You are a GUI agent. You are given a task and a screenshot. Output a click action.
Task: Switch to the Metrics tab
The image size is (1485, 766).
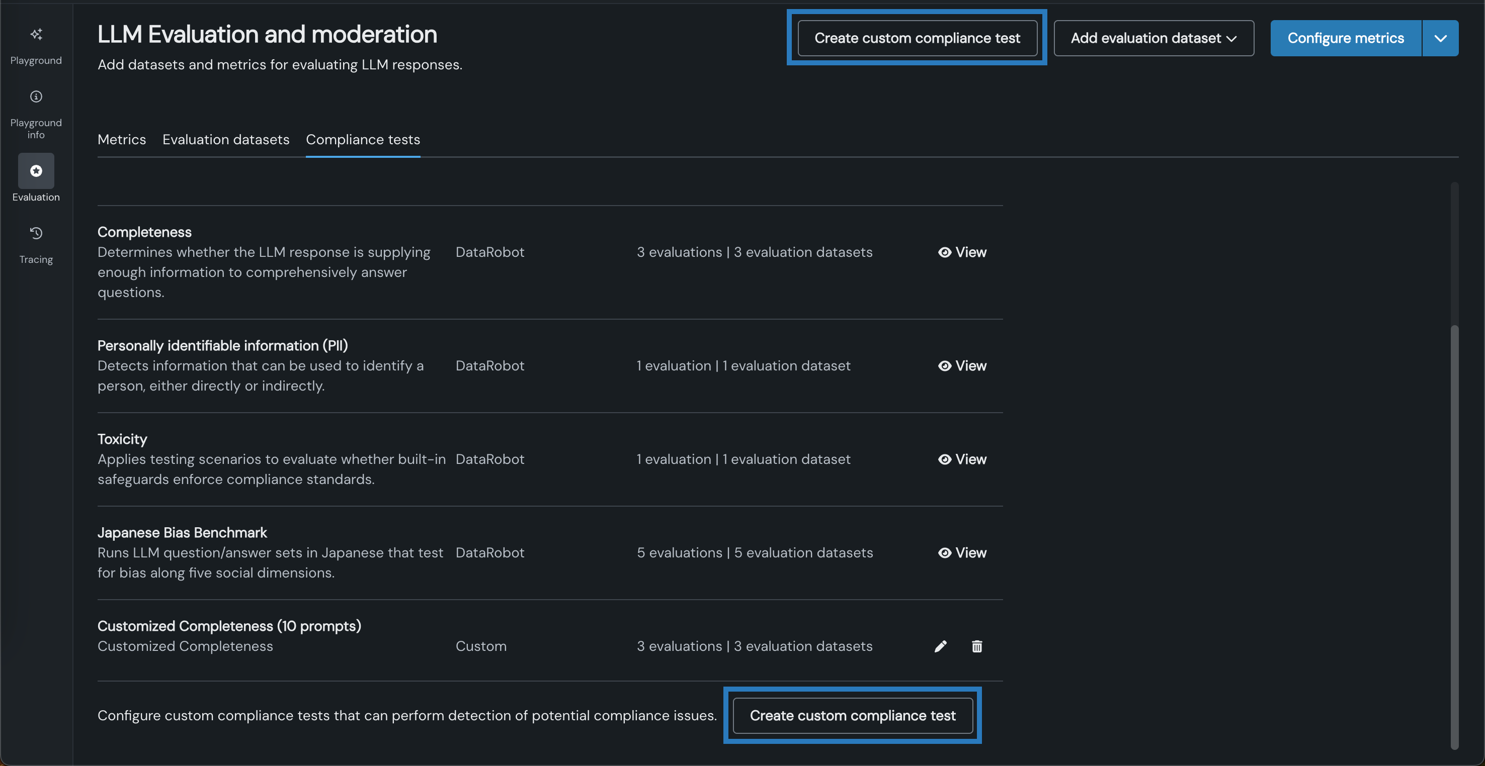[x=122, y=139]
